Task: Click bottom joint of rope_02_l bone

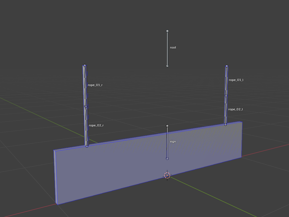Action: click(225, 124)
